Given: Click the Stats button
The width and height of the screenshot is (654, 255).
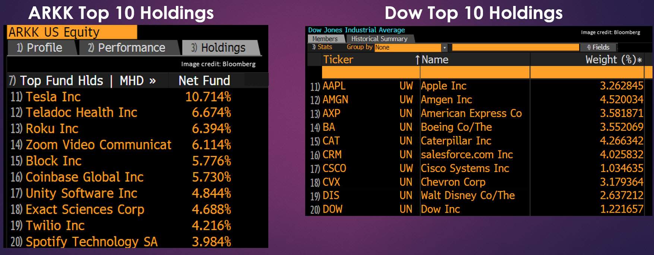Looking at the screenshot, I should point(323,47).
